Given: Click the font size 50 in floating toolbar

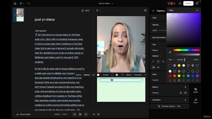Looking at the screenshot, I should pos(93,75).
